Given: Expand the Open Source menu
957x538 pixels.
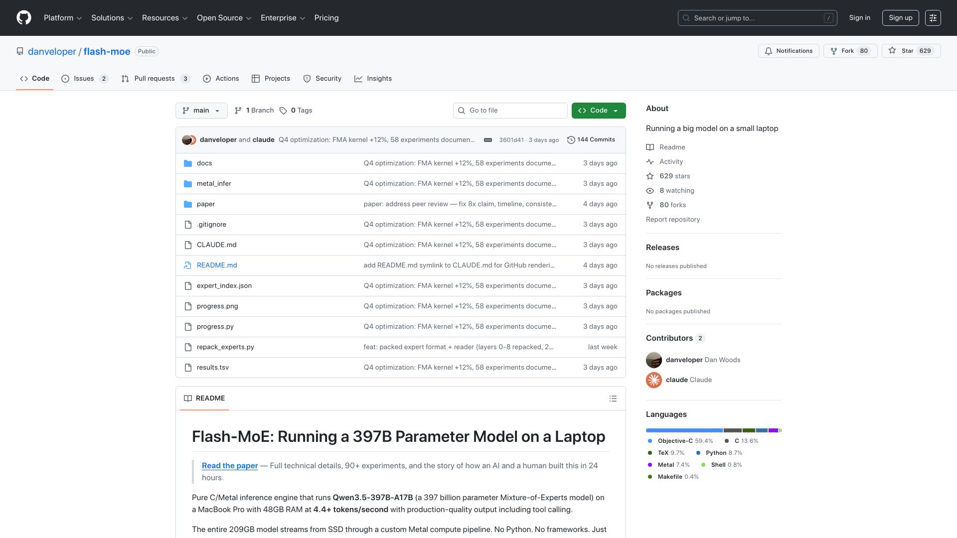Looking at the screenshot, I should (224, 18).
